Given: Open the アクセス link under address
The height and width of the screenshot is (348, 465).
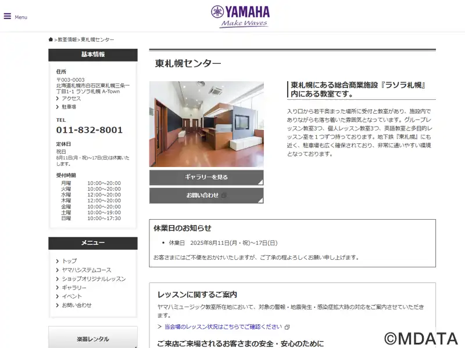Looking at the screenshot, I should [x=71, y=99].
